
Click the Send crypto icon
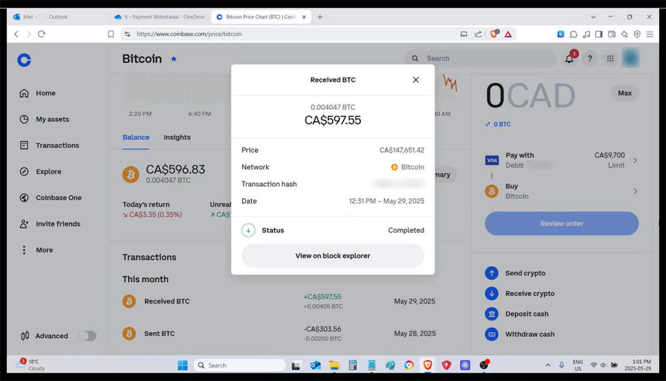coord(492,273)
